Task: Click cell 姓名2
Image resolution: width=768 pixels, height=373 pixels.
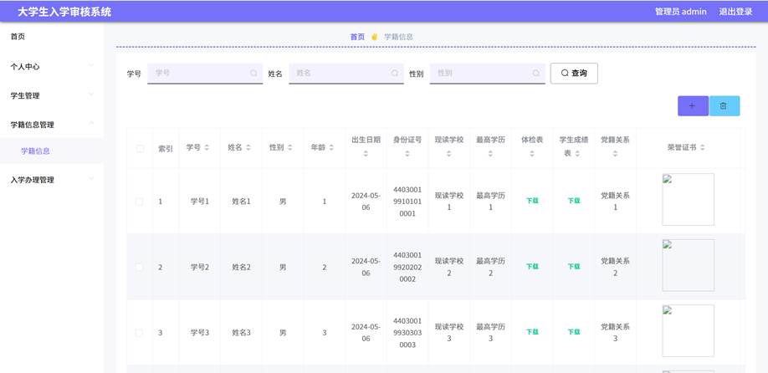Action: 242,268
